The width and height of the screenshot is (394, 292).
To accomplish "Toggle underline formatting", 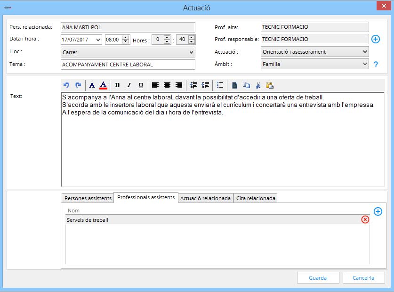I will click(x=141, y=85).
